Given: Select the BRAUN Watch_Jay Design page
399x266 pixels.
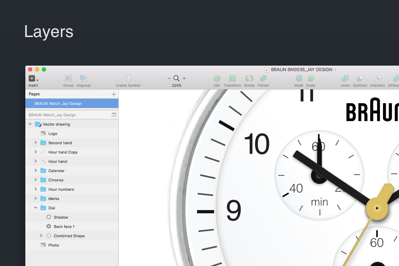Looking at the screenshot, I should pyautogui.click(x=72, y=103).
